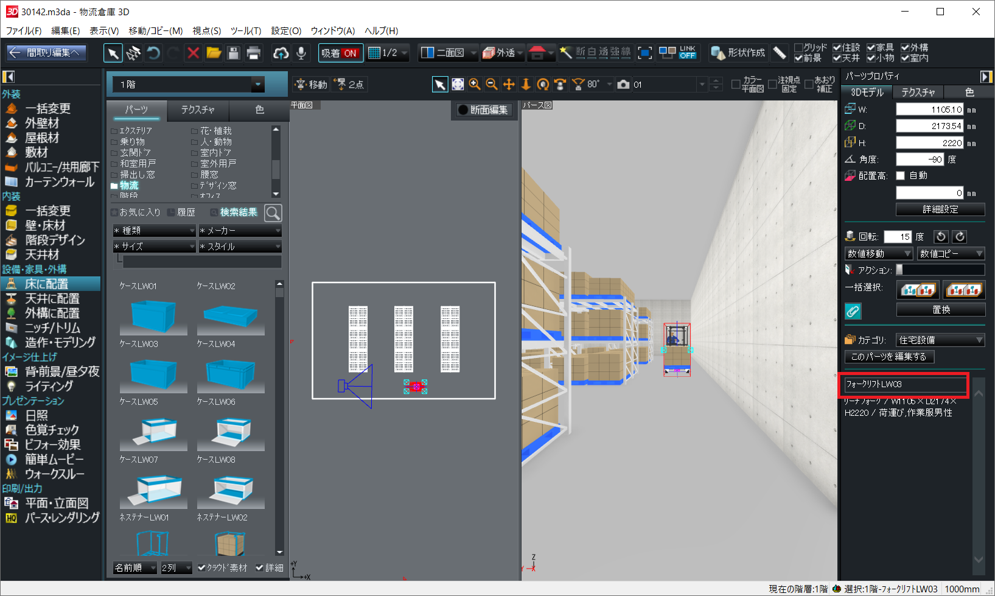Uncheck the 家具 checkbox

pyautogui.click(x=871, y=47)
